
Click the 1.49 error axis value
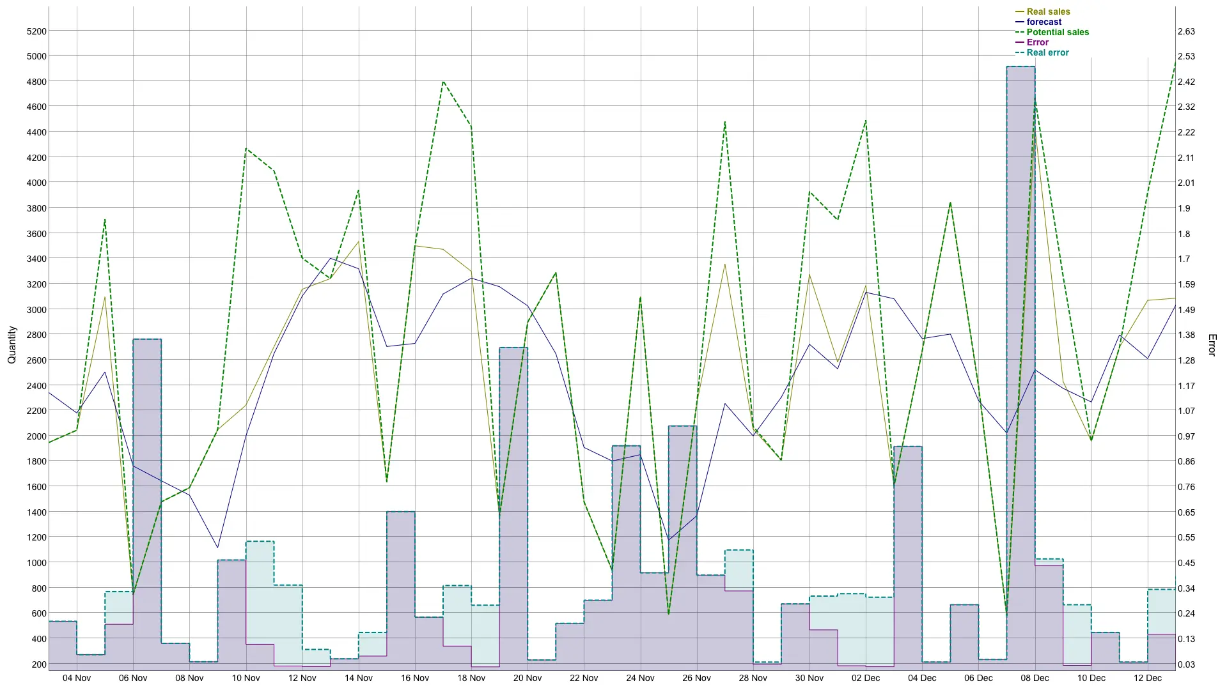pyautogui.click(x=1186, y=310)
